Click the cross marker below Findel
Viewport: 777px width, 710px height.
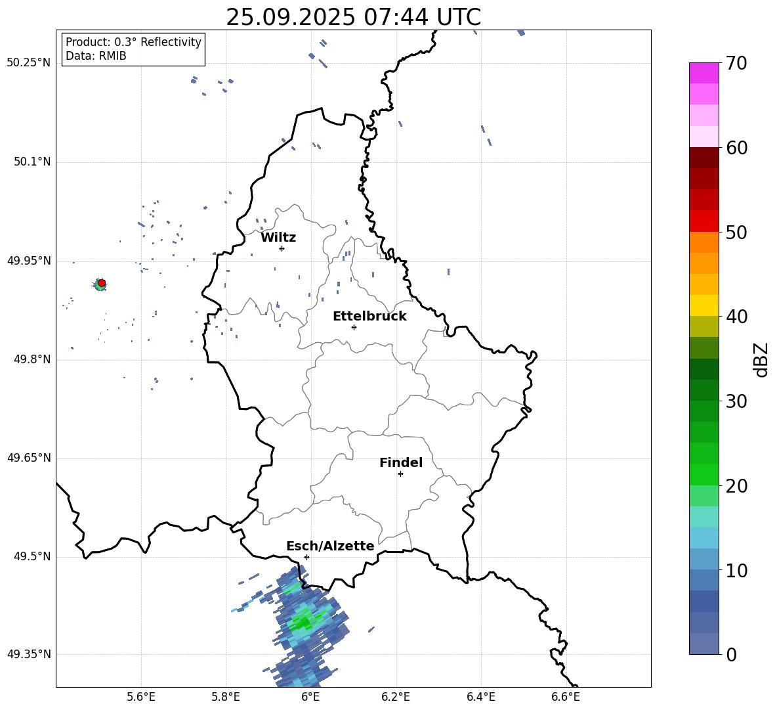point(400,474)
